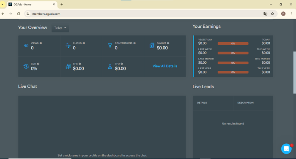
Task: Restore down the browser window
Action: [x=281, y=4]
